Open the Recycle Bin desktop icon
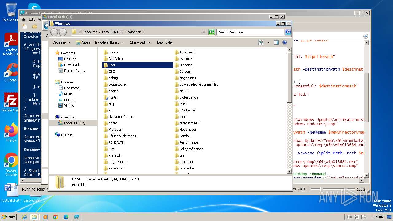The height and width of the screenshot is (221, 393). 11,12
